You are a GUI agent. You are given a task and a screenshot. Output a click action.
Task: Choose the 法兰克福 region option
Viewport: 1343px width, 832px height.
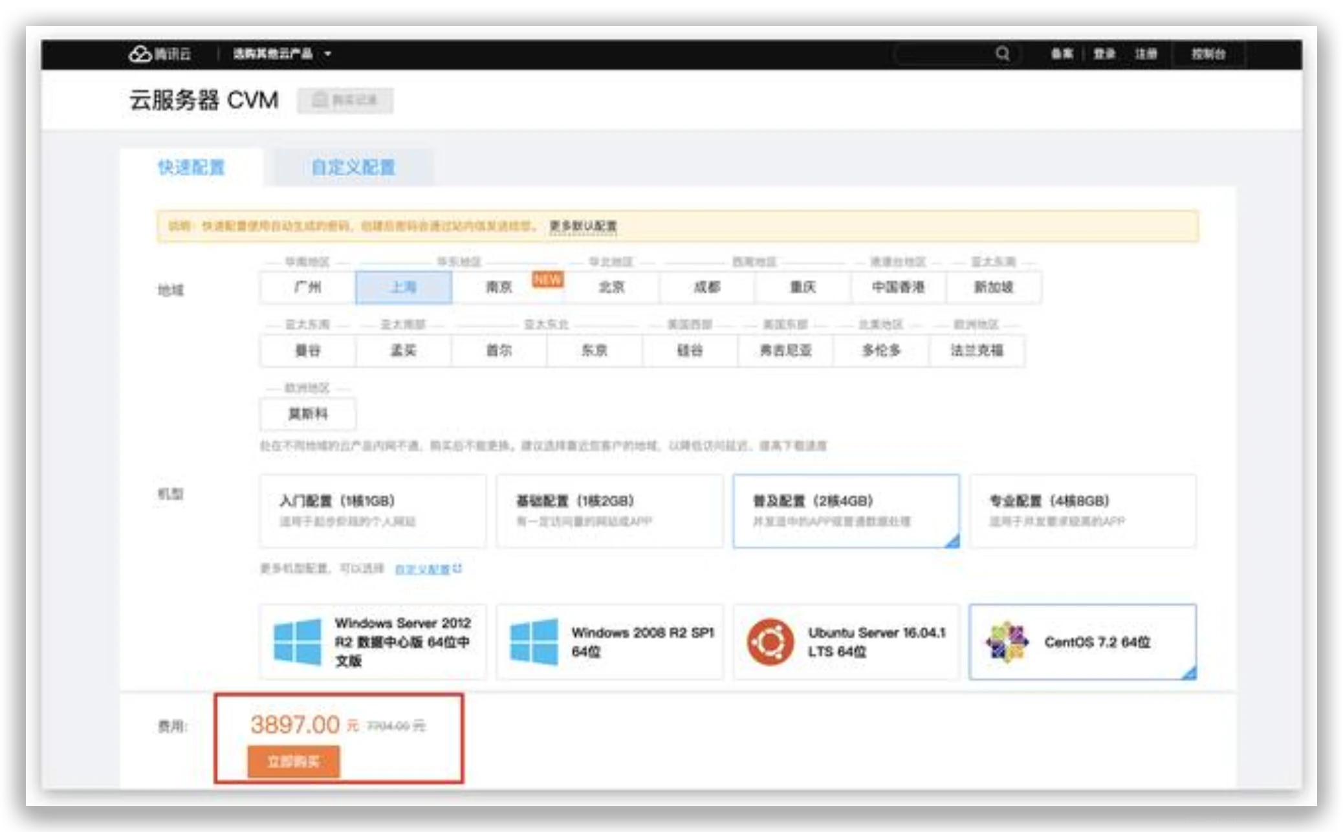coord(977,351)
